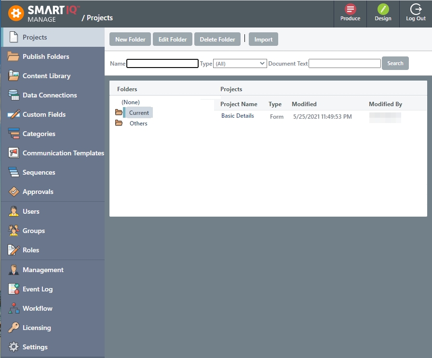This screenshot has height=358, width=432.
Task: Click the Management businessman icon
Action: (x=13, y=270)
